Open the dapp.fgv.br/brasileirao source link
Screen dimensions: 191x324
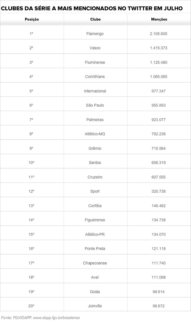(x=56, y=317)
